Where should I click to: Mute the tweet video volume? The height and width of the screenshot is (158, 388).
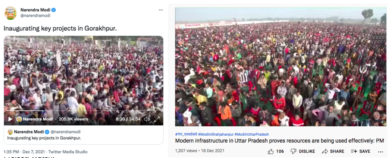pyautogui.click(x=147, y=119)
